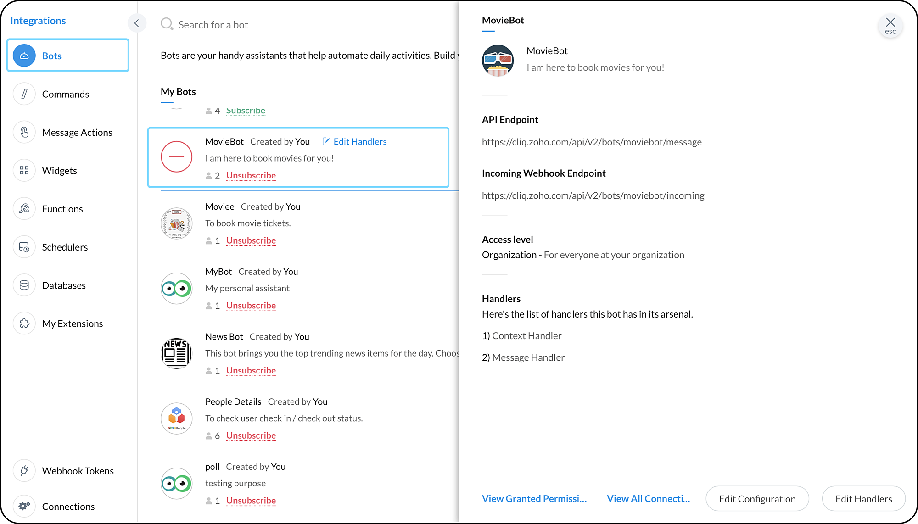918x524 pixels.
Task: Unsubscribe from the News Bot
Action: pos(251,370)
